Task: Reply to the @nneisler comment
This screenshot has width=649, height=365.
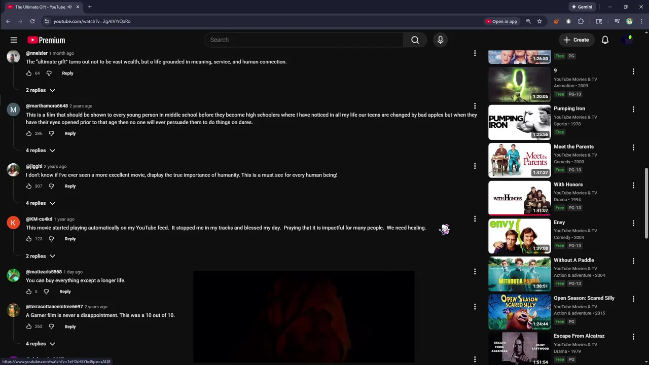Action: coord(67,73)
